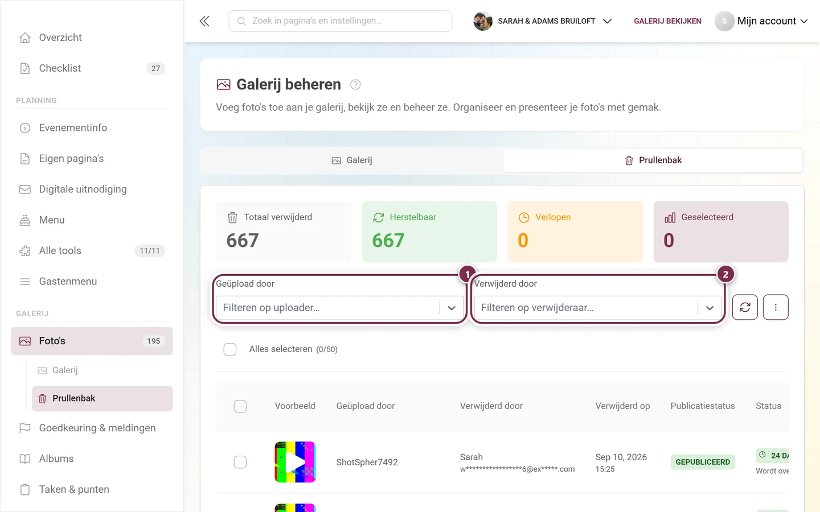The height and width of the screenshot is (512, 820).
Task: Open Mijn account dropdown
Action: 761,21
